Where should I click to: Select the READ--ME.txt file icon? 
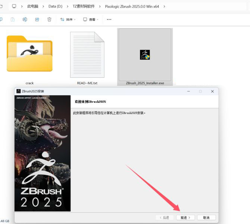click(87, 55)
